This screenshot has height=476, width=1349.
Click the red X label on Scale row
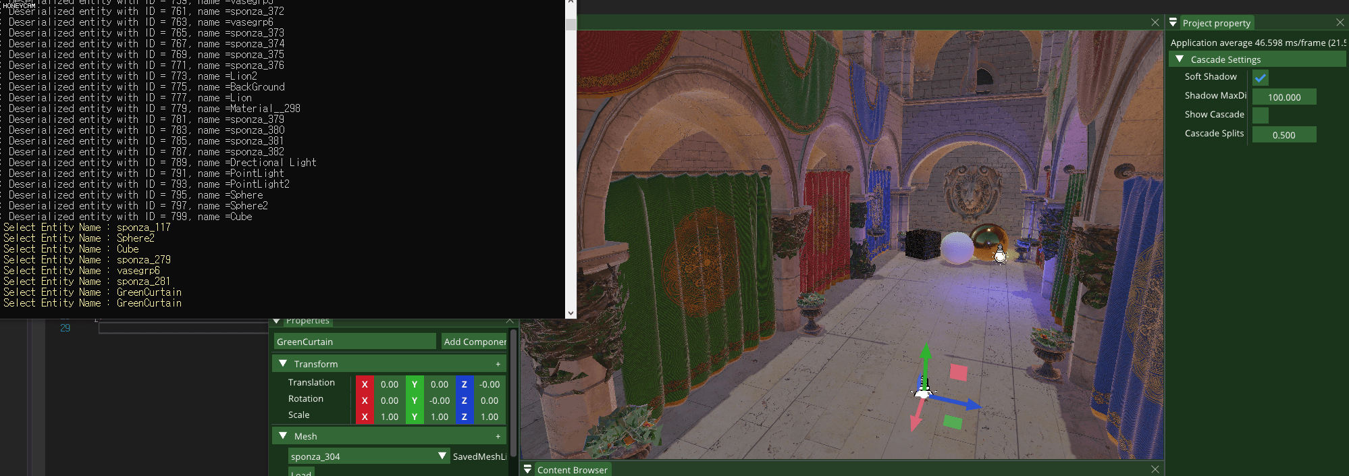pos(365,417)
